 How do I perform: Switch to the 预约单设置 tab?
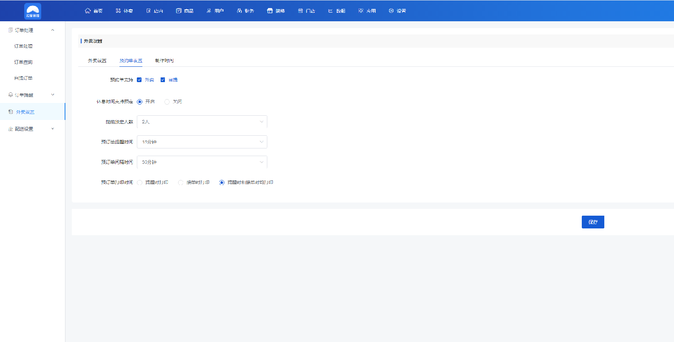(131, 61)
